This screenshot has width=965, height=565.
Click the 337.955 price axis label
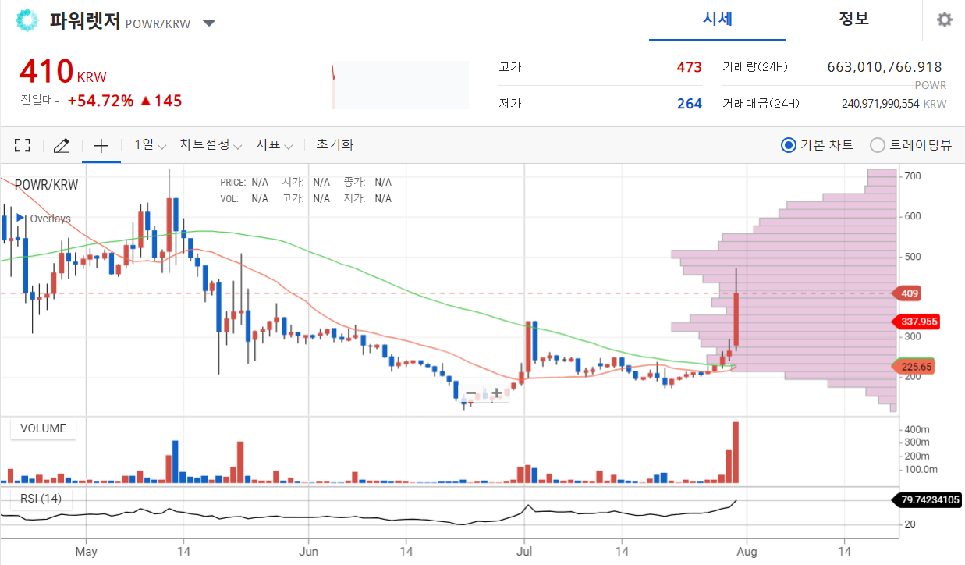[x=915, y=322]
